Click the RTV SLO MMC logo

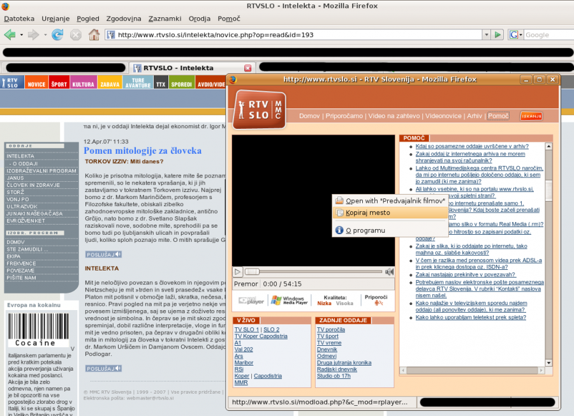point(259,110)
